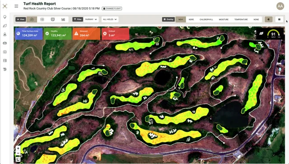Click the CHANGE FLIGHT button
The width and height of the screenshot is (289, 164).
point(112,9)
